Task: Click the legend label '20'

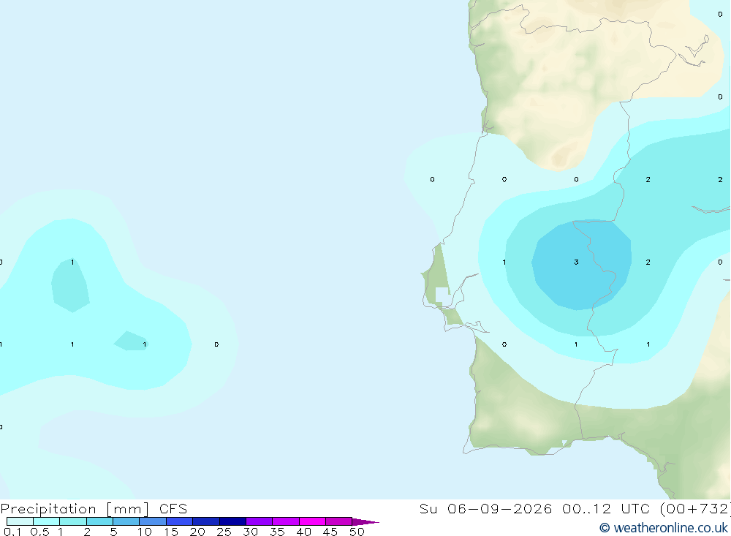Action: click(197, 532)
